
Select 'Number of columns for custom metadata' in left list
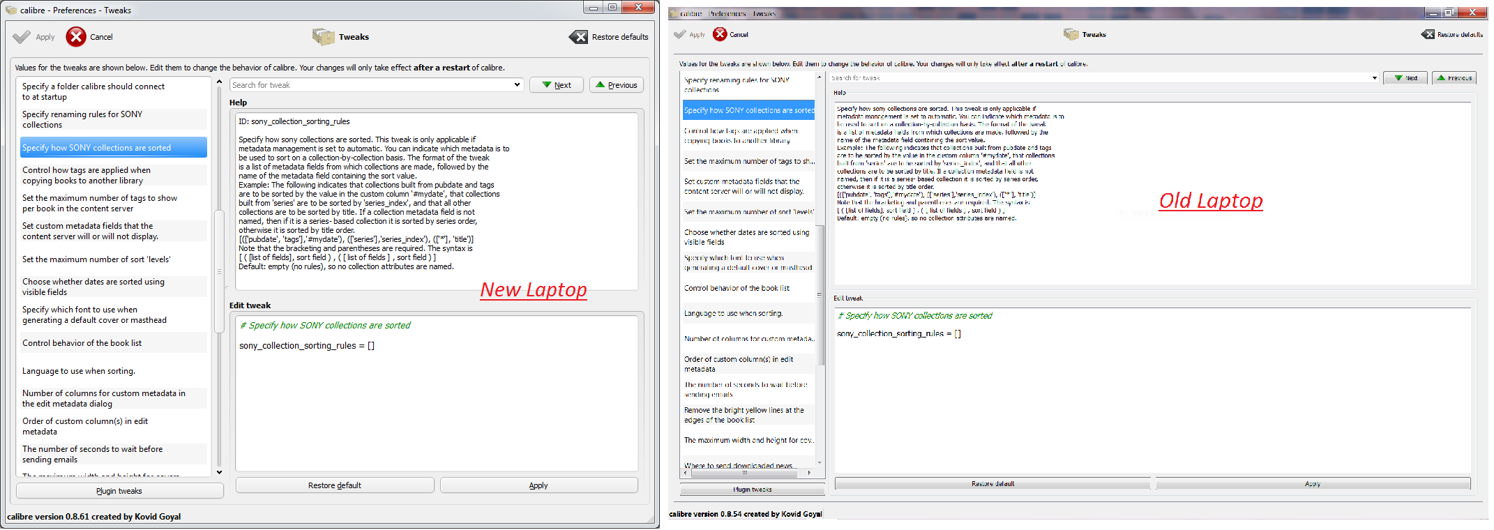click(114, 398)
